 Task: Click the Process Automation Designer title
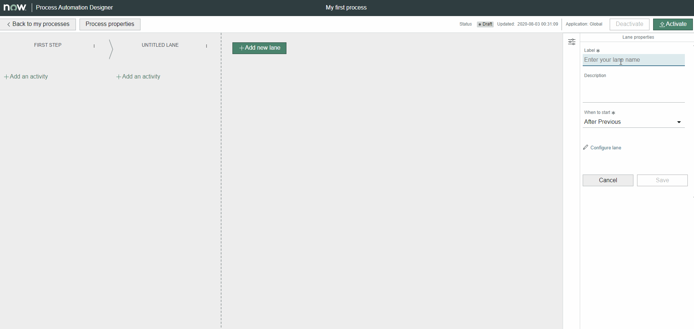point(74,8)
